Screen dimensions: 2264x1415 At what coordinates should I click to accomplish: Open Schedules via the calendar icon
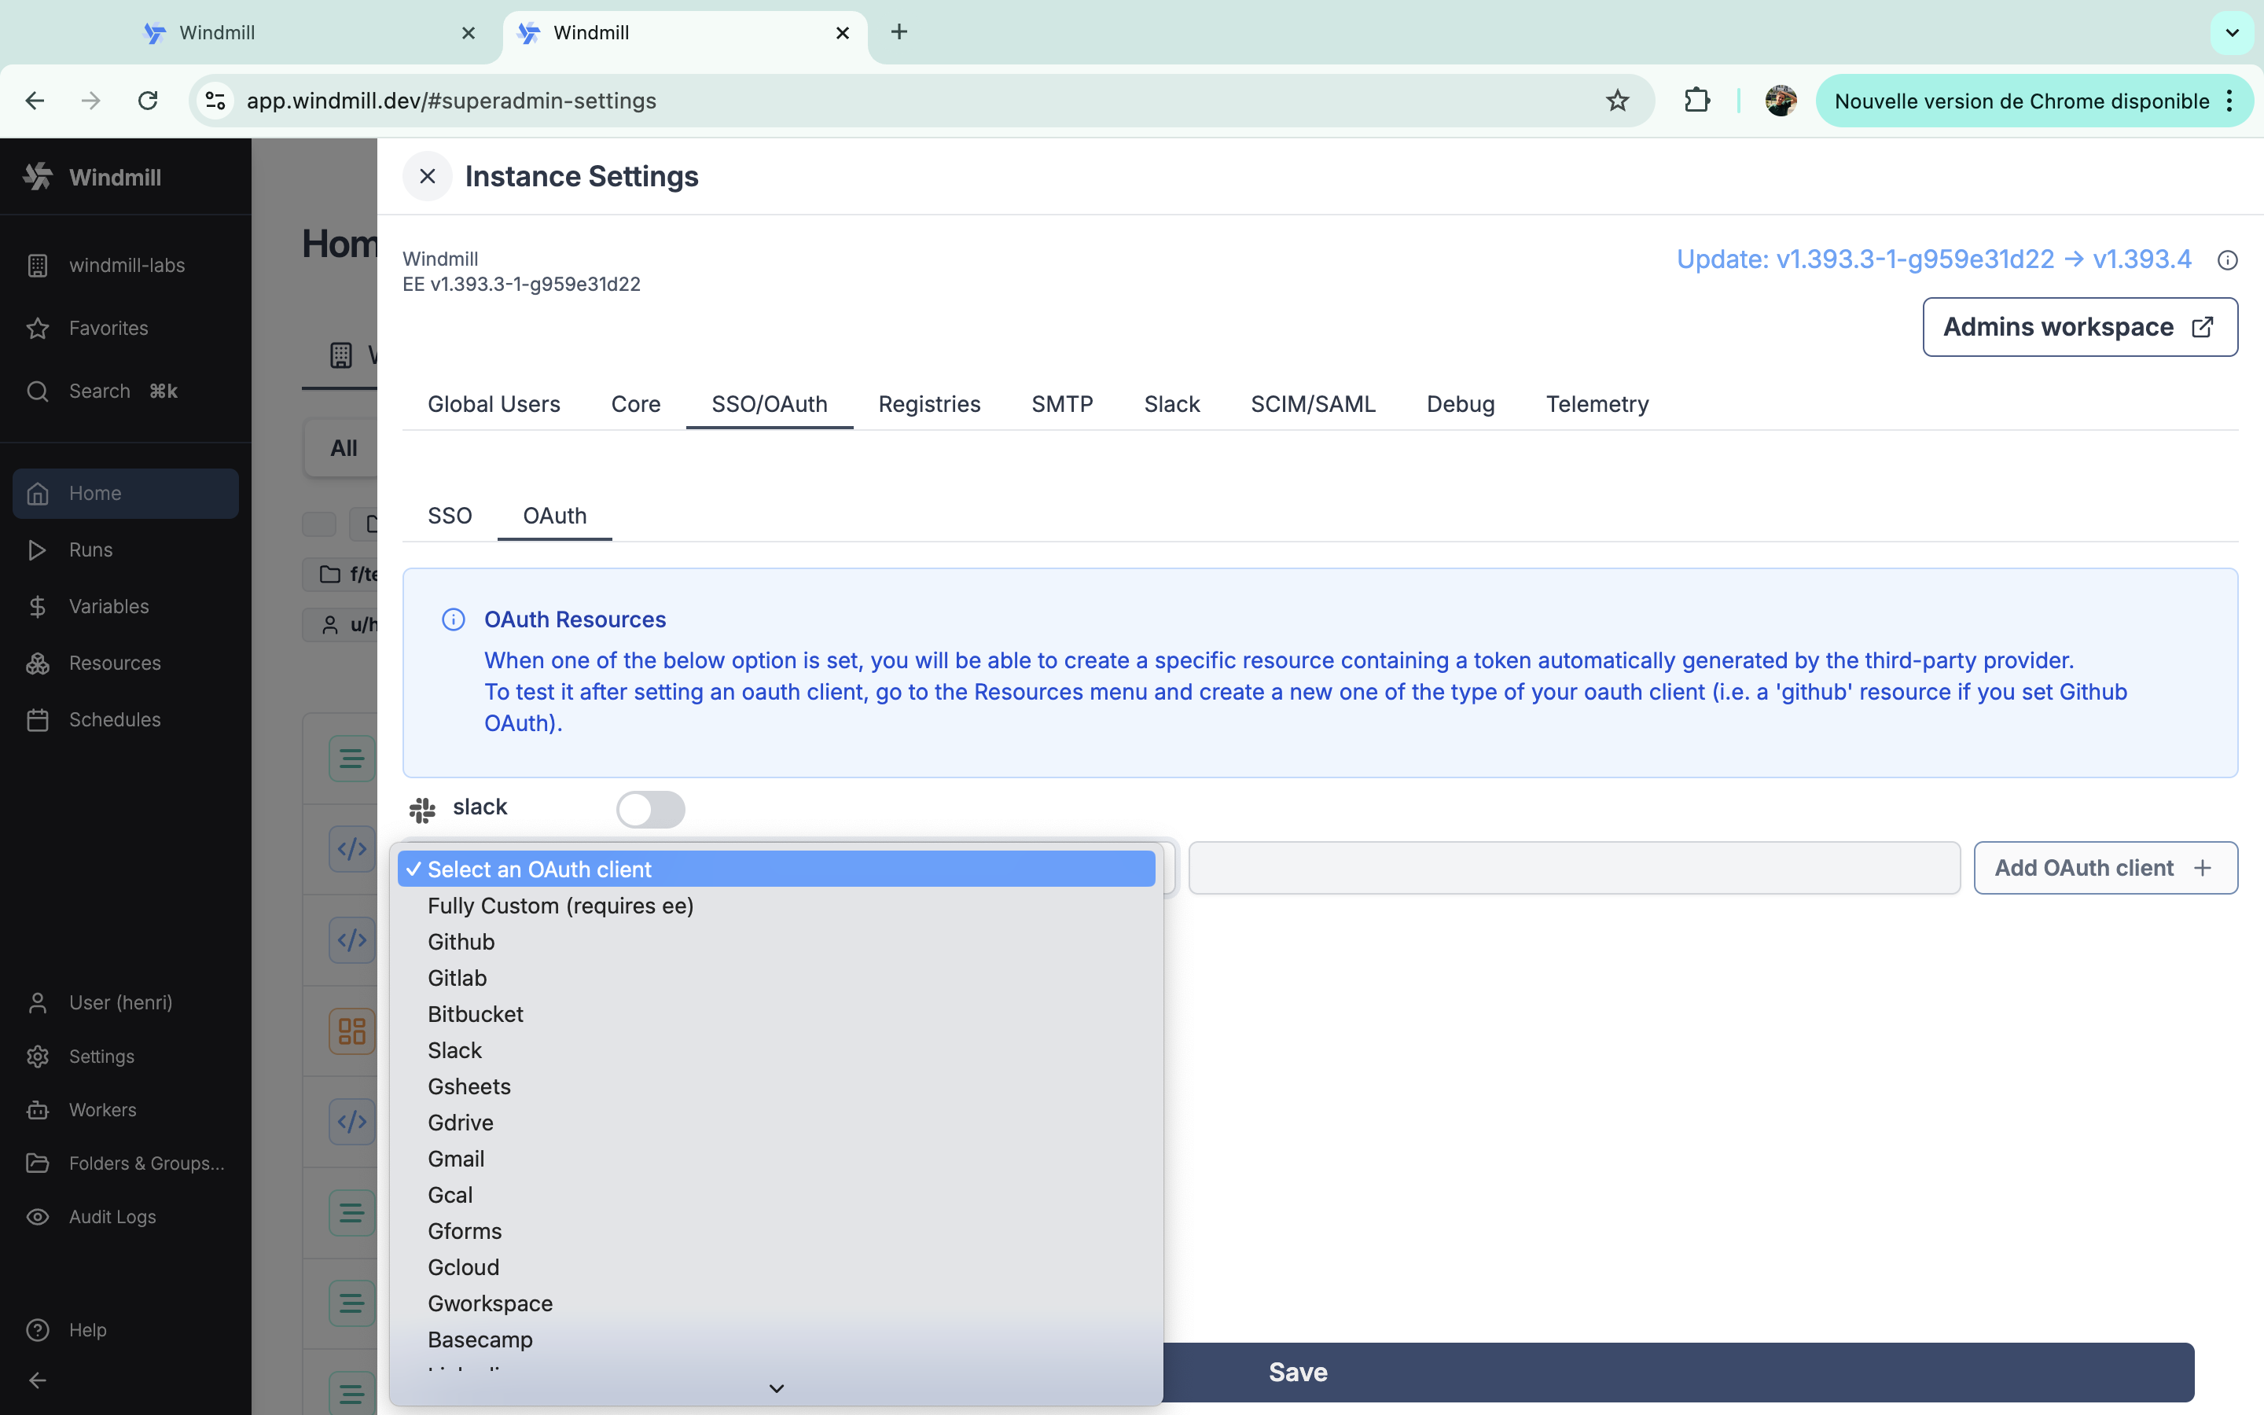(36, 719)
